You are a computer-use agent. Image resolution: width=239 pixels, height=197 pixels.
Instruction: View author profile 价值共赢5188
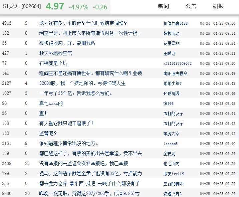pyautogui.click(x=175, y=23)
